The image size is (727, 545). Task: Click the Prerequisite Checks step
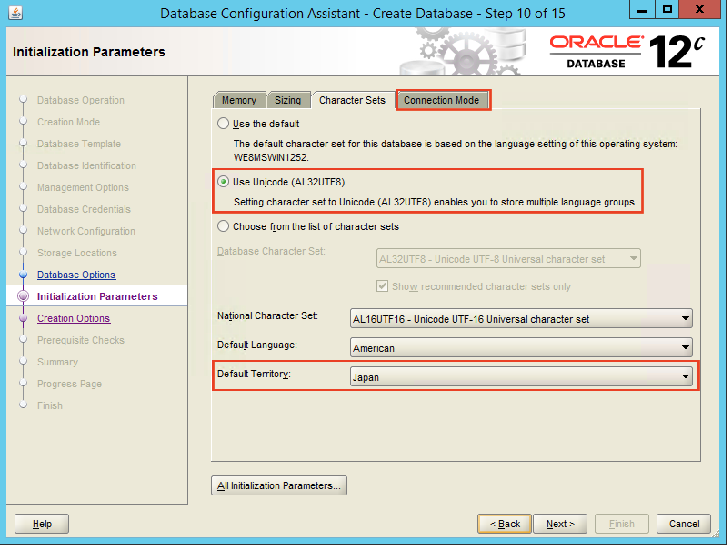point(80,340)
